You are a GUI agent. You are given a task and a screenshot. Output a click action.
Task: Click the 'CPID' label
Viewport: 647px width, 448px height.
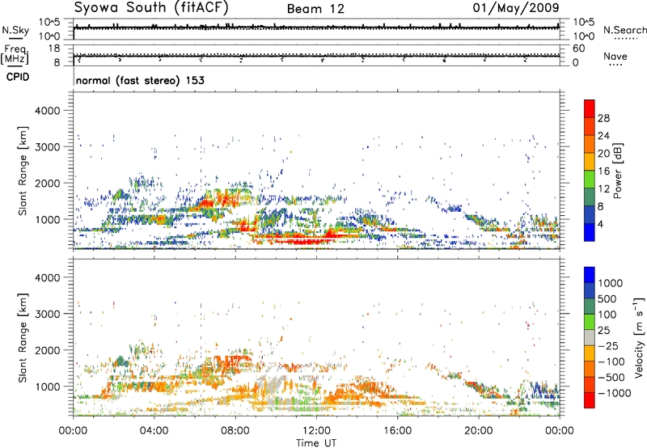18,77
